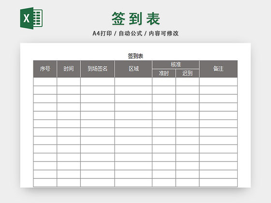The image size is (271, 203).
Task: Select the merged 核准 header cell
Action: point(176,65)
